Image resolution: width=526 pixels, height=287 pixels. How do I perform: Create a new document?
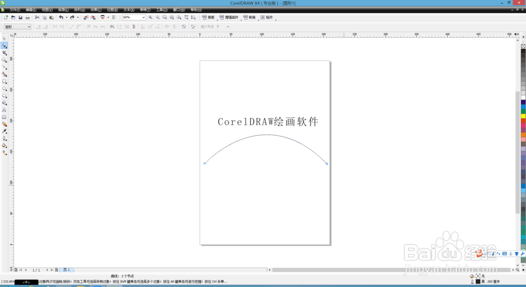point(6,17)
